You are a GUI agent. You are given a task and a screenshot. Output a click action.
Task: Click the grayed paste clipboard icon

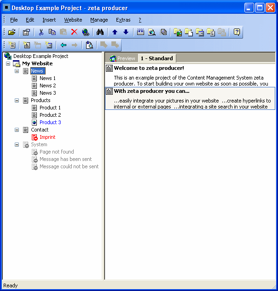click(x=63, y=32)
